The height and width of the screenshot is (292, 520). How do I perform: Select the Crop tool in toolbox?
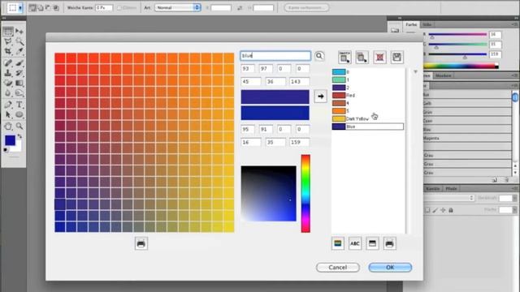(x=8, y=52)
